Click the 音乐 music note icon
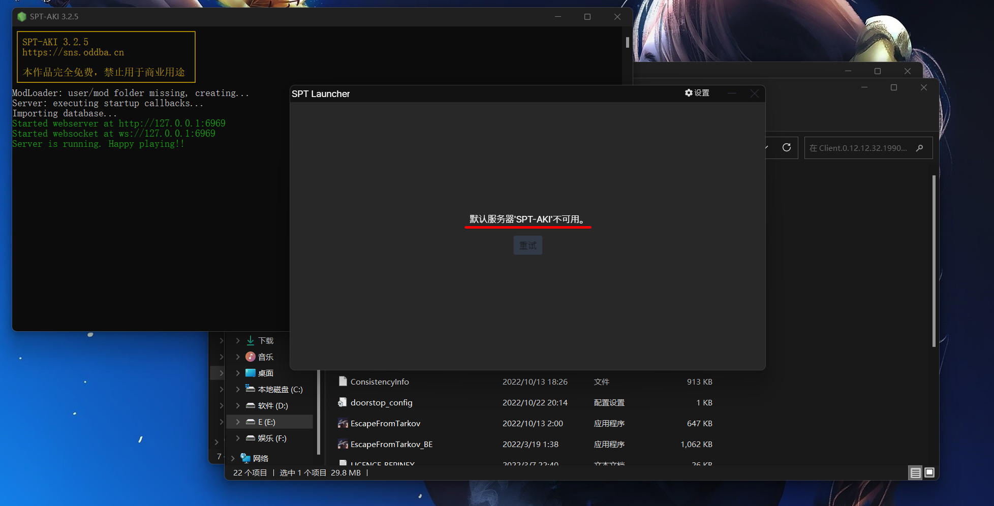This screenshot has height=506, width=994. 251,357
